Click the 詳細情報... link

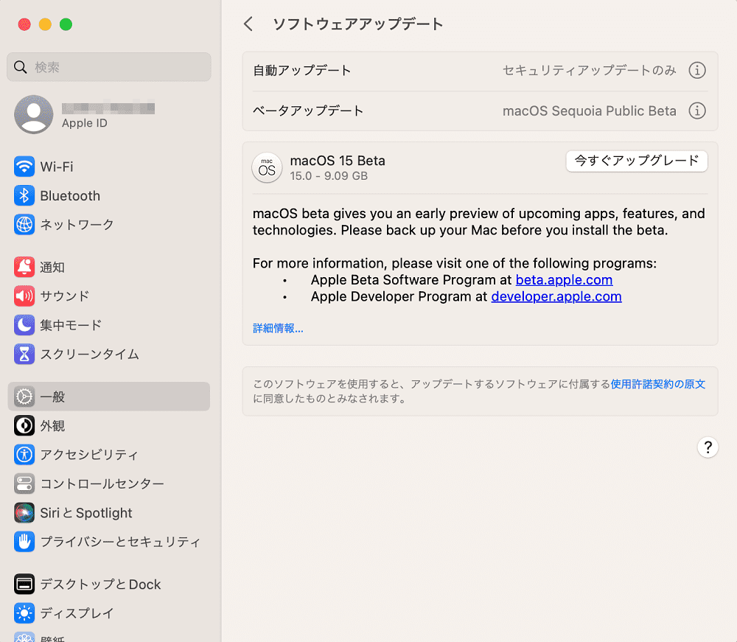[x=278, y=328]
